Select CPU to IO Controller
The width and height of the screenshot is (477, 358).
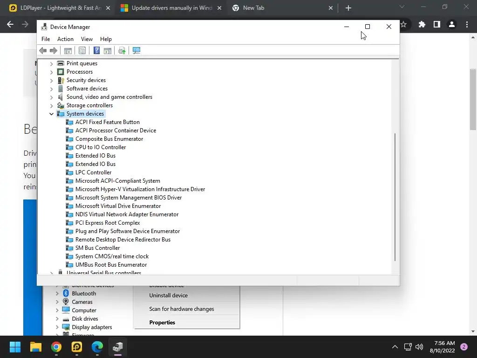101,147
